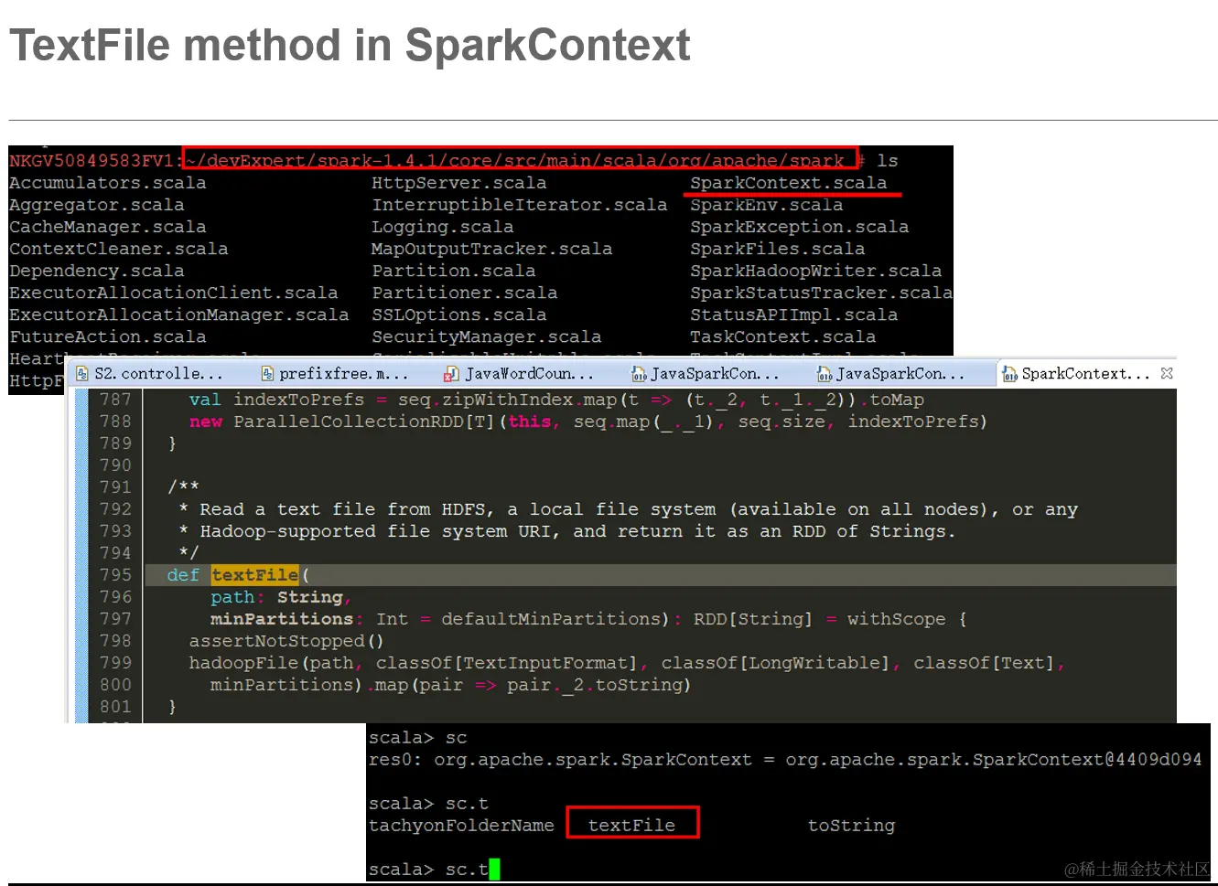This screenshot has height=886, width=1218.
Task: Click toString completion in the Scala shell
Action: 851,826
